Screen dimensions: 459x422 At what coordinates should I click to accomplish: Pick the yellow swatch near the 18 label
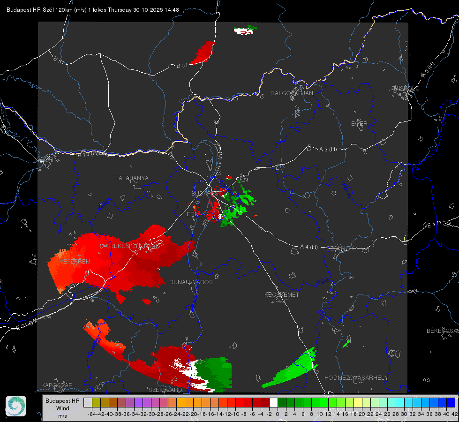(x=358, y=402)
